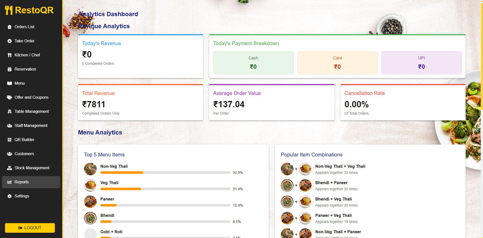Click the Veg Thali item thumbnail
The height and width of the screenshot is (238, 483).
[x=90, y=185]
